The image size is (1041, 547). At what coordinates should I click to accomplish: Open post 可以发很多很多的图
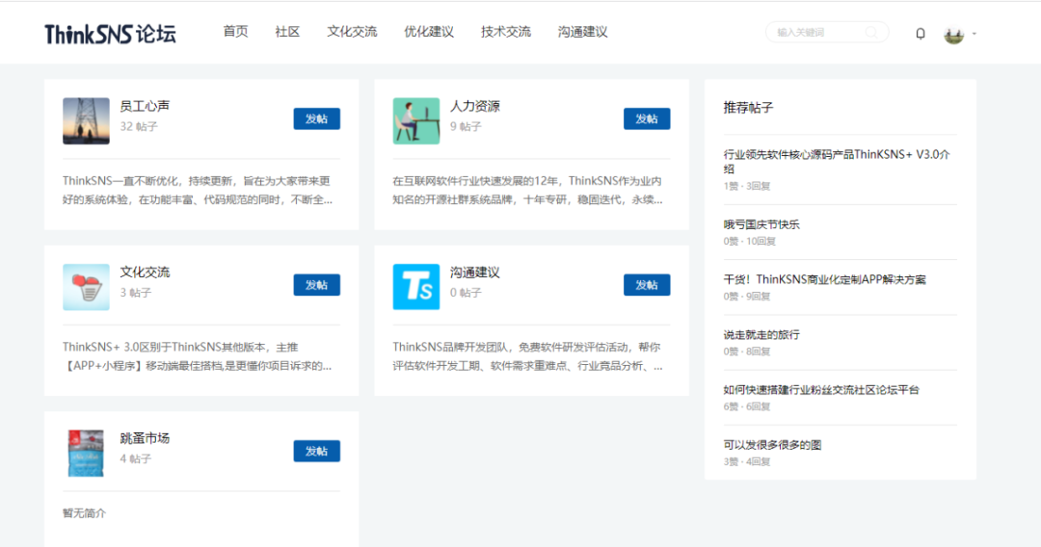[772, 444]
